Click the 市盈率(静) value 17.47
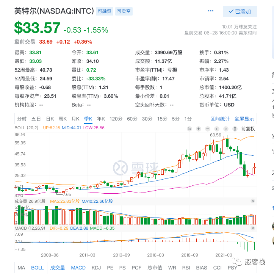Image resolution: width=274 pixels, height=274 pixels. pos(168,79)
